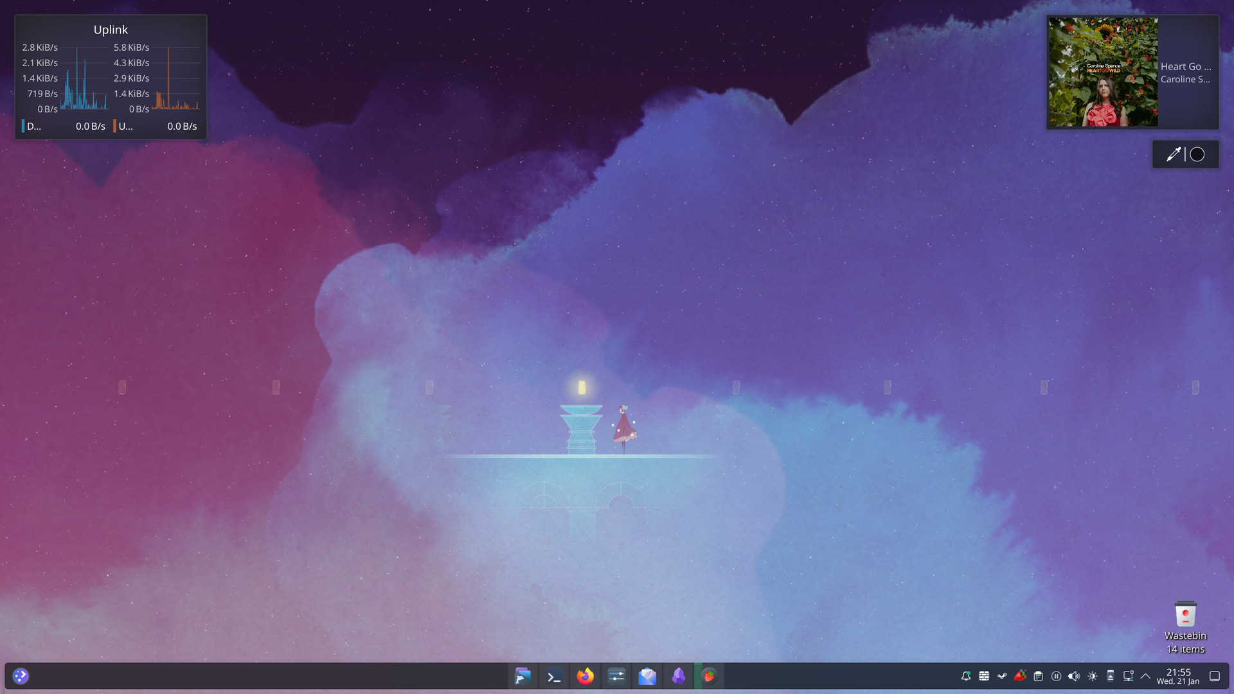This screenshot has width=1234, height=694.
Task: Open the volume speaker control
Action: (1074, 676)
